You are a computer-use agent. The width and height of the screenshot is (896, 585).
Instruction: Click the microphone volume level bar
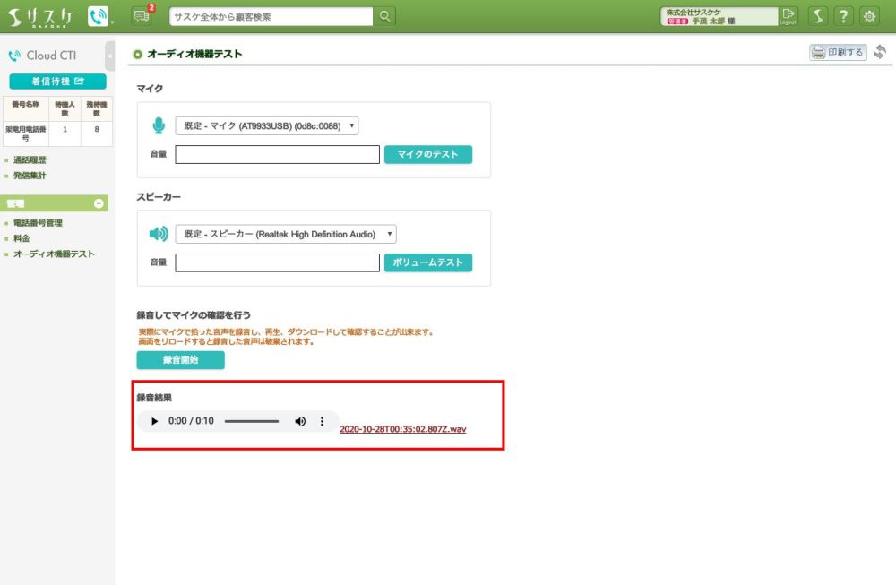click(x=277, y=154)
